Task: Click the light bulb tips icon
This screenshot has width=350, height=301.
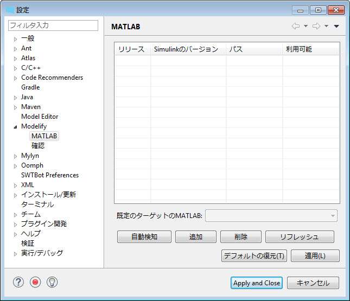Action: point(52,282)
